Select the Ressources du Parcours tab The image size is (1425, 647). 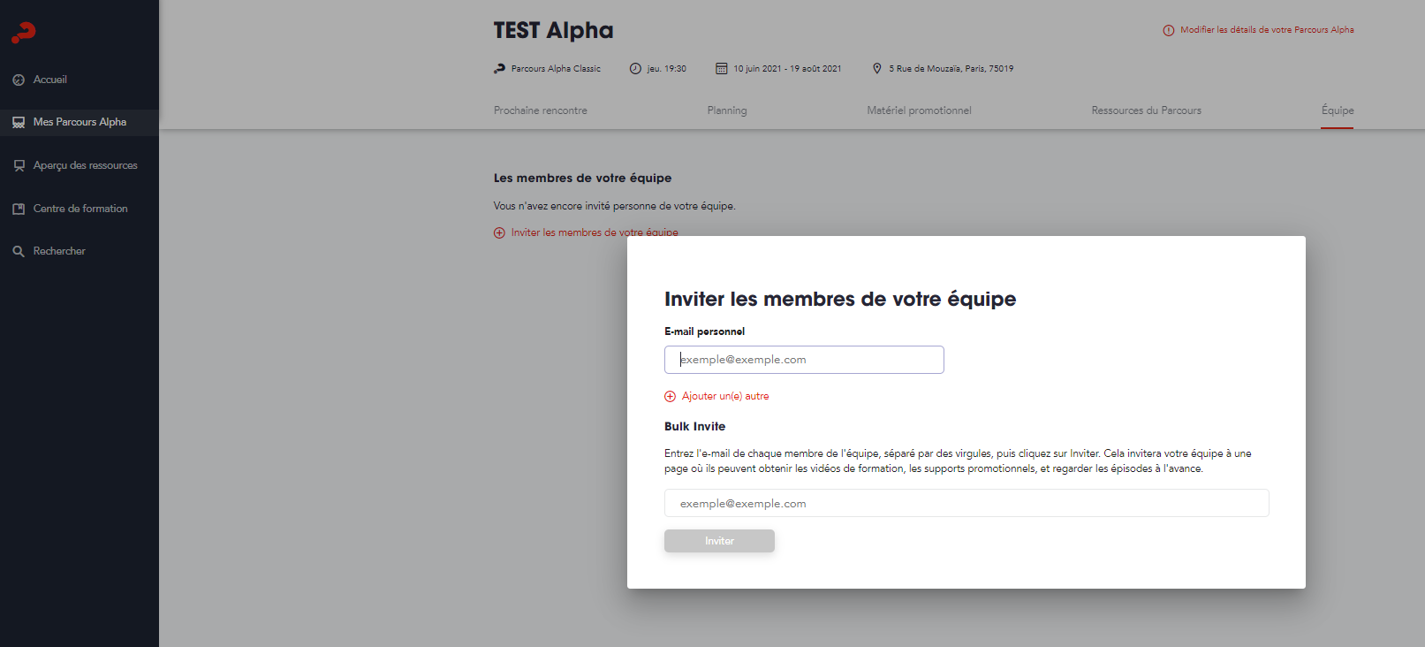(x=1146, y=110)
